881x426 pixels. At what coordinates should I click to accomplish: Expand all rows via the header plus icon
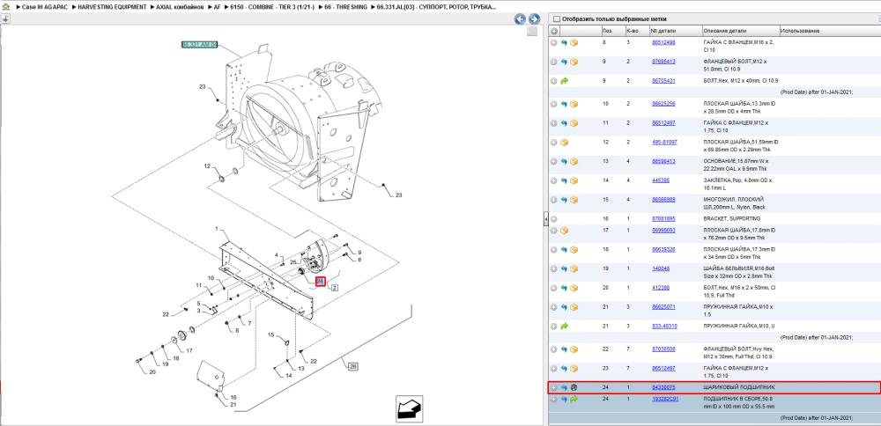(554, 31)
